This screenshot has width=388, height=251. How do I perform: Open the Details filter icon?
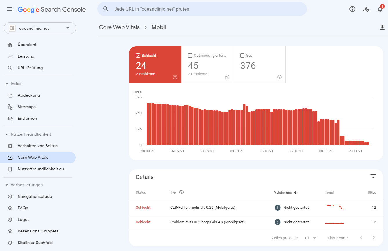[373, 176]
